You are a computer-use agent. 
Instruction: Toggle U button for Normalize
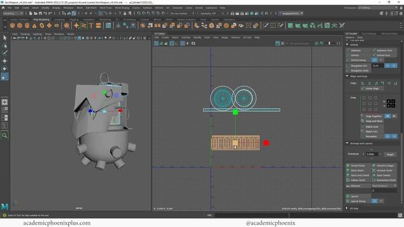tap(388, 136)
